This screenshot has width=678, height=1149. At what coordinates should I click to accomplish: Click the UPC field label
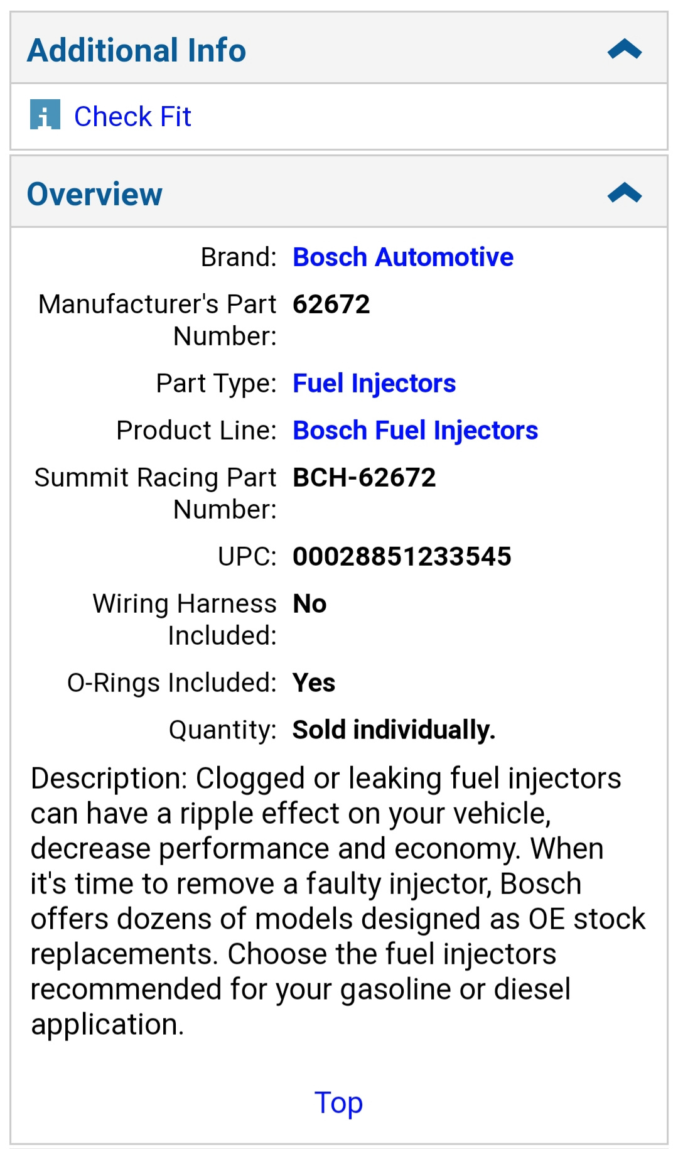point(247,557)
